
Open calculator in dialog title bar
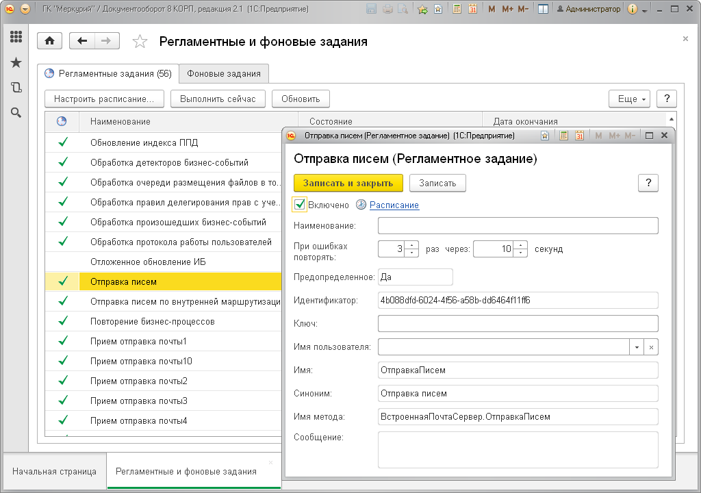coord(564,136)
